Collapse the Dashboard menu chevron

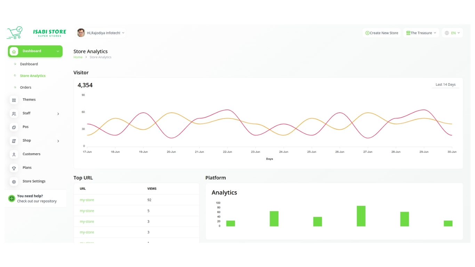(x=58, y=51)
